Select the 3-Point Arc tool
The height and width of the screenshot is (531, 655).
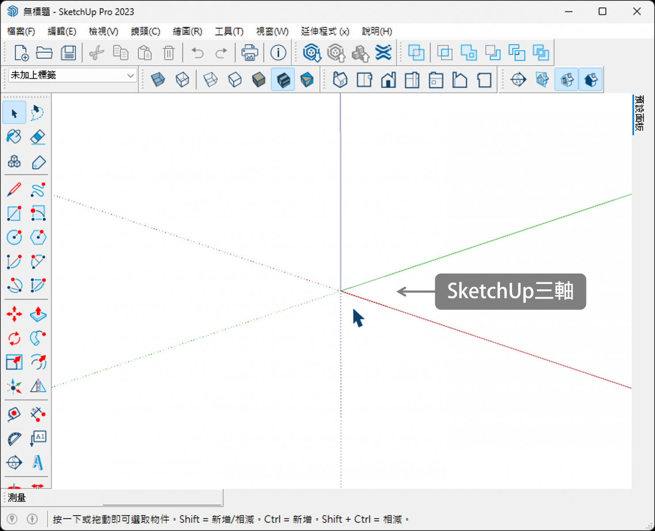(x=14, y=285)
